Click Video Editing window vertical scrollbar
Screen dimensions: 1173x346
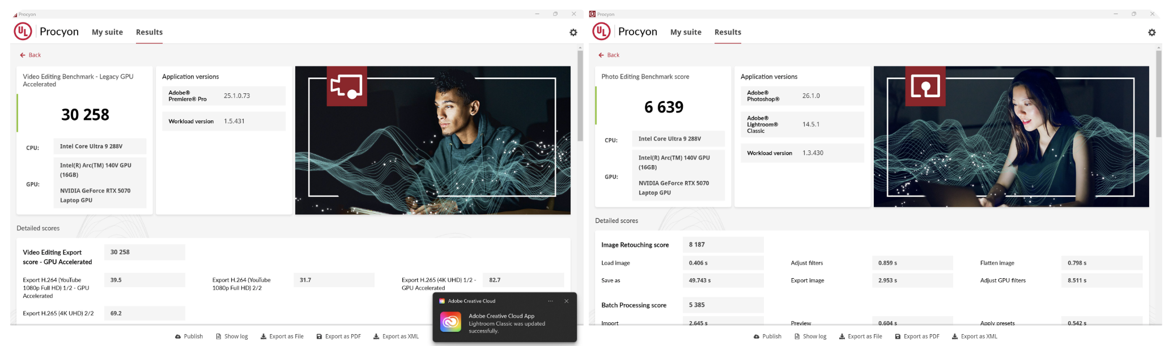[580, 96]
